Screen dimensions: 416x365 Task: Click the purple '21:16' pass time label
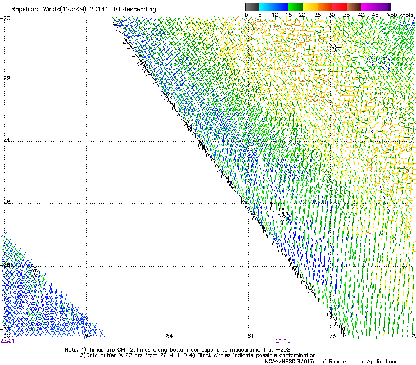[283, 341]
